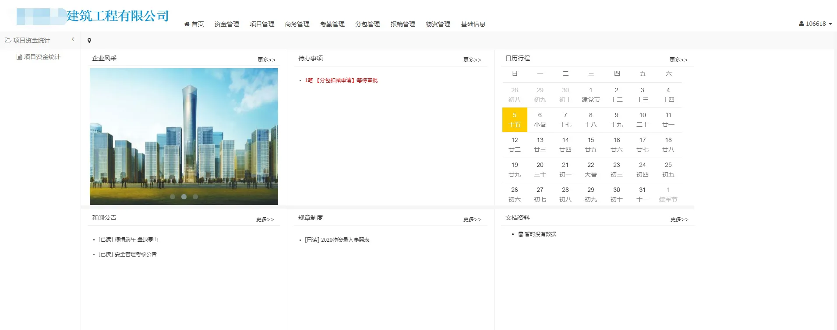Viewport: 837px width, 330px height.
Task: Open the 粽情端午 登顶泰山 news item
Action: point(128,240)
